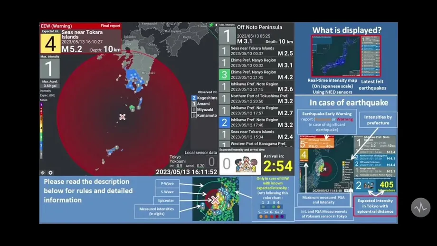Select Ishikawa Pref. Noto Region M 2.7 entry
Viewport: 437px width, 246px height.
(x=256, y=111)
